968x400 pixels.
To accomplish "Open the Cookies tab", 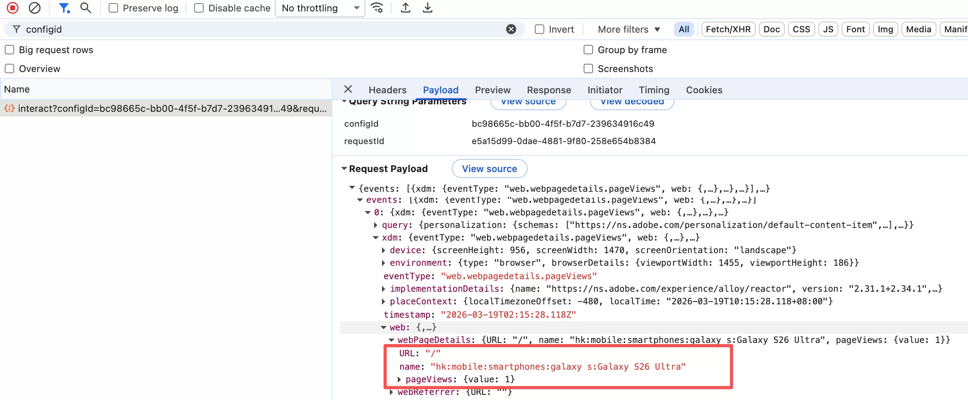I will (704, 90).
